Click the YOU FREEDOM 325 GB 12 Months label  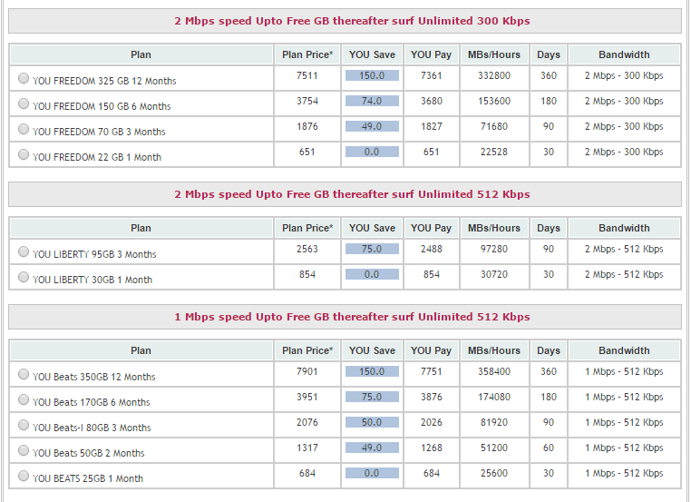pos(104,81)
